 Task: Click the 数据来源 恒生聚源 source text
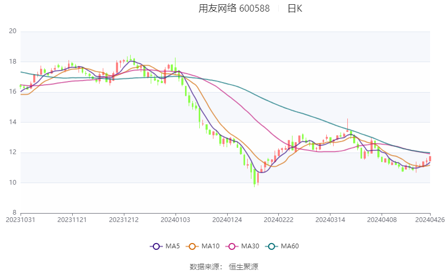click(x=224, y=267)
